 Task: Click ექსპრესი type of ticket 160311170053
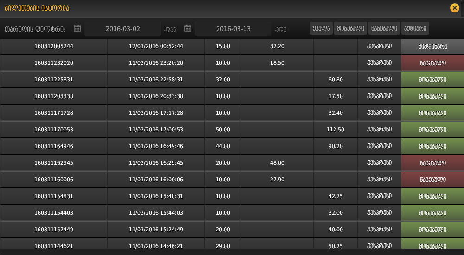tap(380, 130)
